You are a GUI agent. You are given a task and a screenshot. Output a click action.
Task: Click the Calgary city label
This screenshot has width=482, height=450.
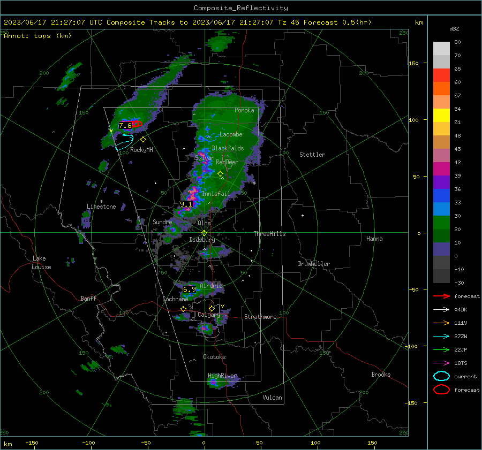pyautogui.click(x=209, y=315)
